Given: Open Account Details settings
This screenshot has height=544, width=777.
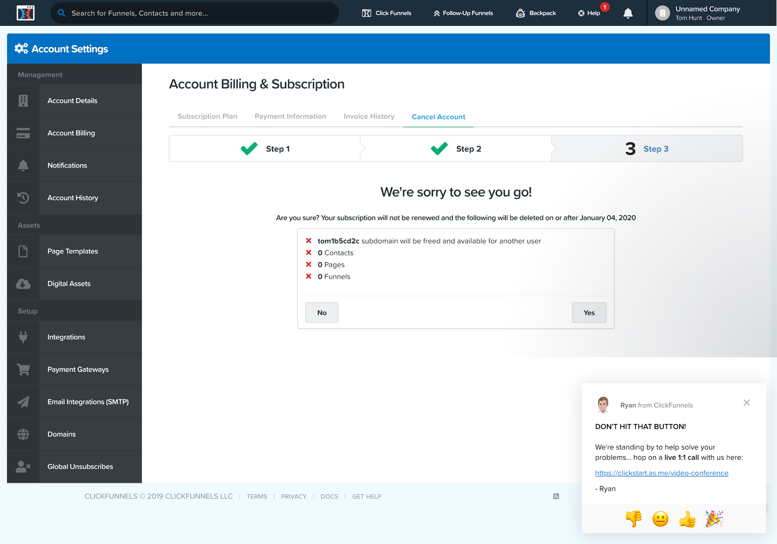Looking at the screenshot, I should click(75, 100).
